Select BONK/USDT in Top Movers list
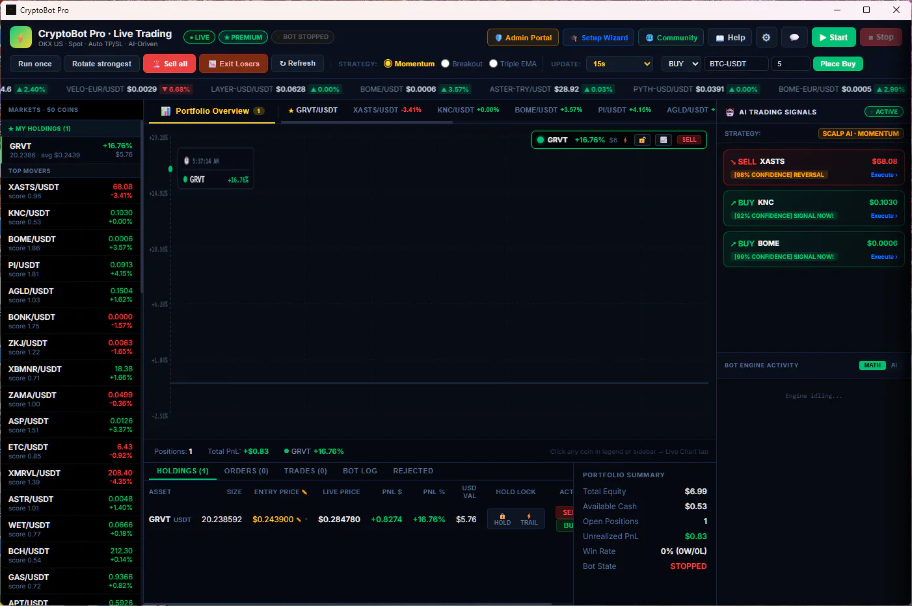 tap(70, 321)
